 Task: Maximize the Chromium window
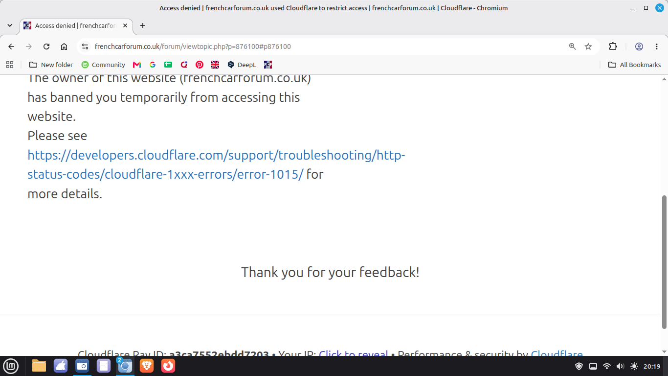coord(646,8)
